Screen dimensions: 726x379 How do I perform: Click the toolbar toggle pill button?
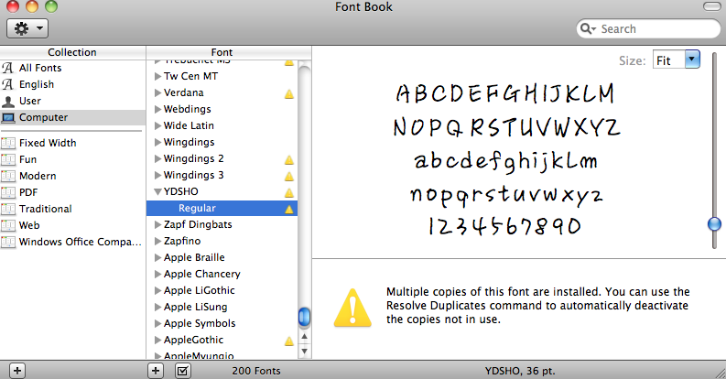pyautogui.click(x=711, y=6)
